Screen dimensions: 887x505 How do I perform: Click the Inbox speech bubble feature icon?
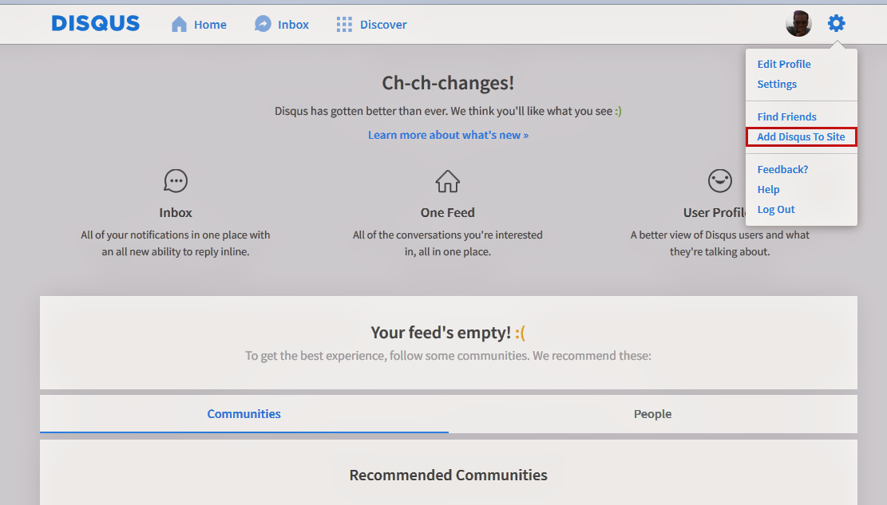176,180
